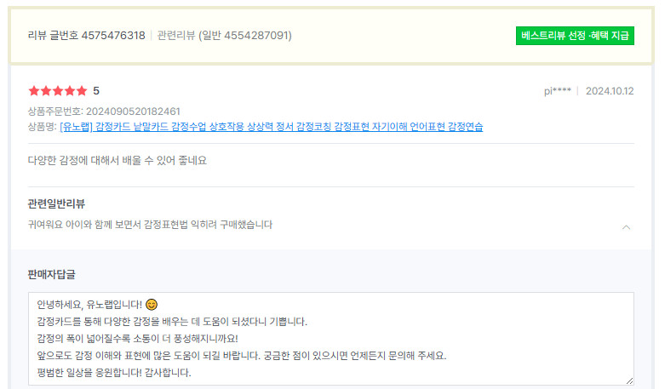Click the reviewer ID pi****
This screenshot has width=665, height=389.
557,91
